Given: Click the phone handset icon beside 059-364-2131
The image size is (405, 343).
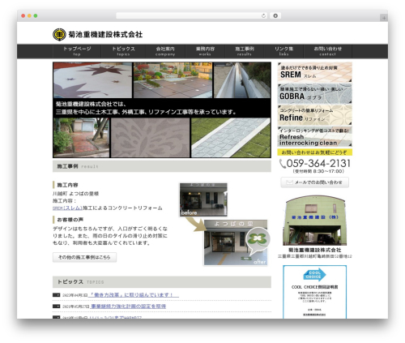Looking at the screenshot, I should pos(283,164).
